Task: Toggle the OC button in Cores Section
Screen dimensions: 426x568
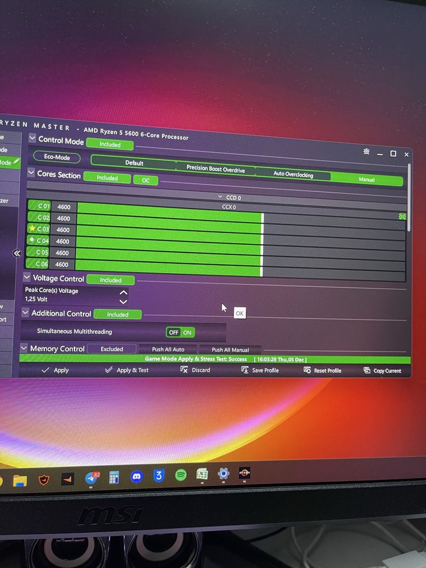Action: (x=145, y=180)
